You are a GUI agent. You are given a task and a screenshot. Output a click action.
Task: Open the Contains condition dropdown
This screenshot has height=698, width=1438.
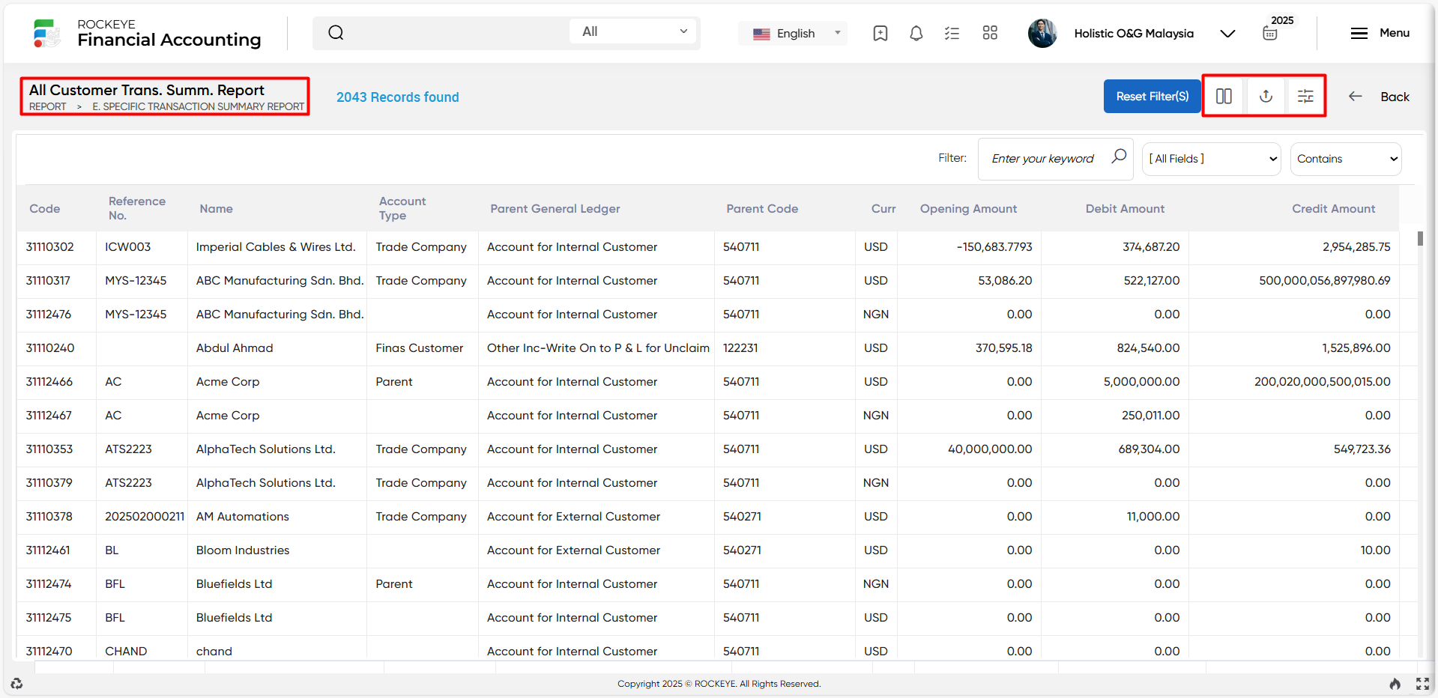coord(1346,159)
